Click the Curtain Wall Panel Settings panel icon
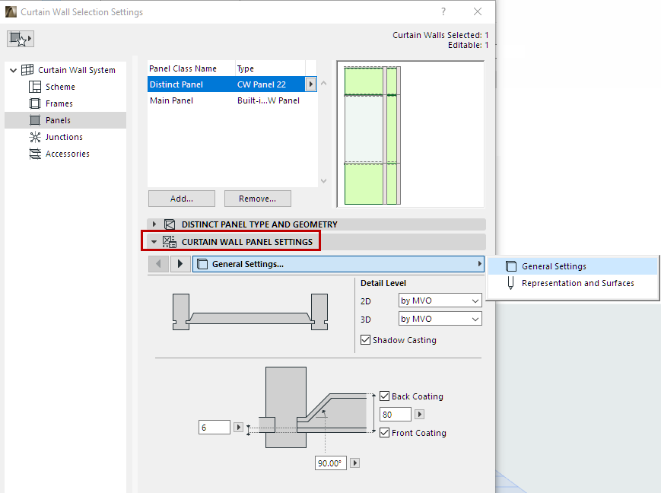This screenshot has width=661, height=493. point(170,240)
